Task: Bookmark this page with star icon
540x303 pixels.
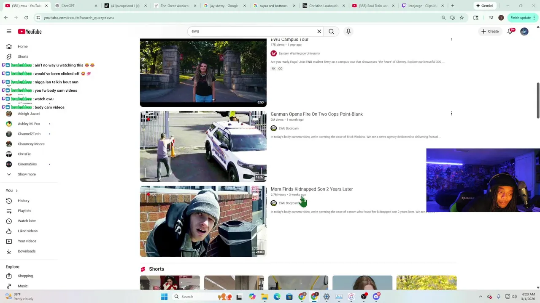Action: [462, 18]
